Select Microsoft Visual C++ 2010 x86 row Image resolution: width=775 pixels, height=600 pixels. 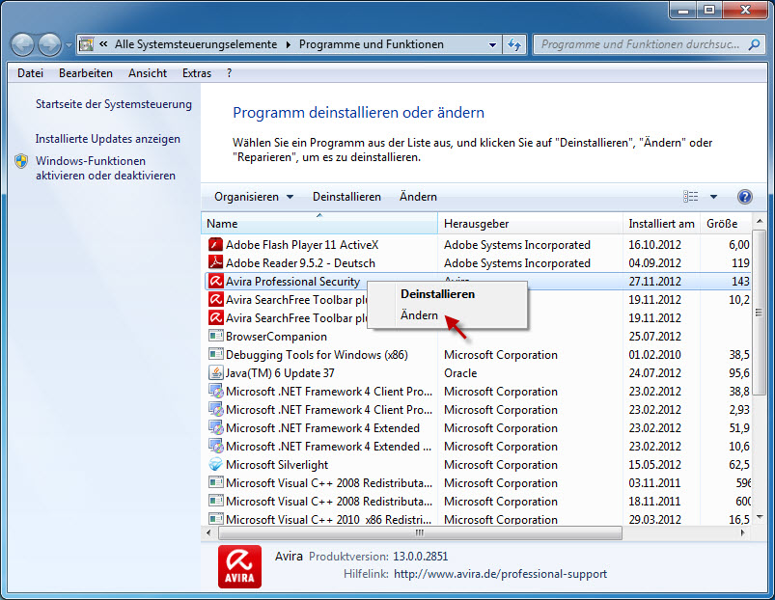[478, 519]
